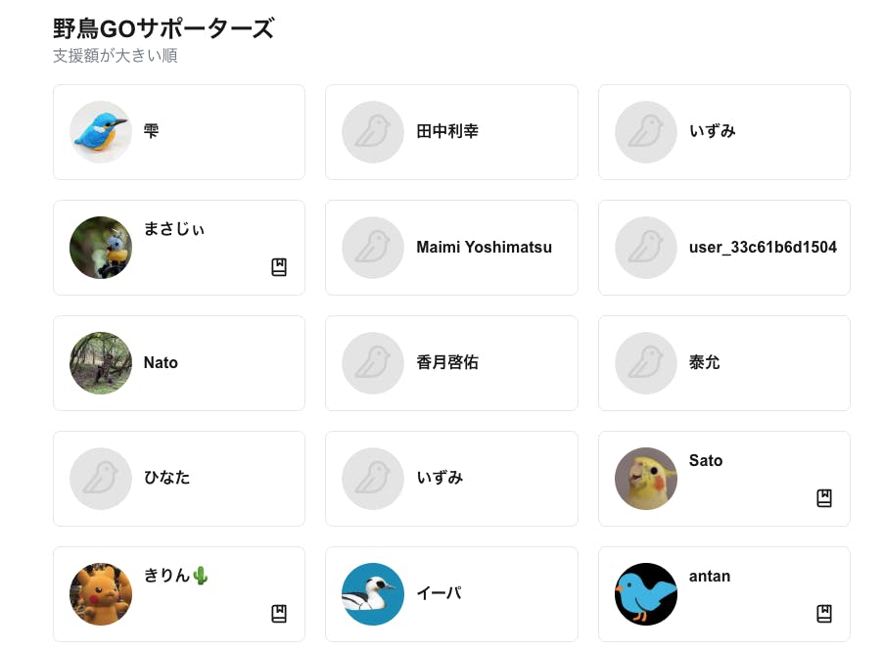Image resolution: width=883 pixels, height=652 pixels.
Task: Click the default avatar next to 泰允
Action: (646, 363)
